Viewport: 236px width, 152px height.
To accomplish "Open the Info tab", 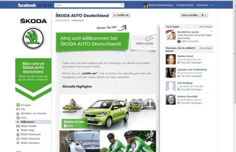I will click(x=23, y=109).
